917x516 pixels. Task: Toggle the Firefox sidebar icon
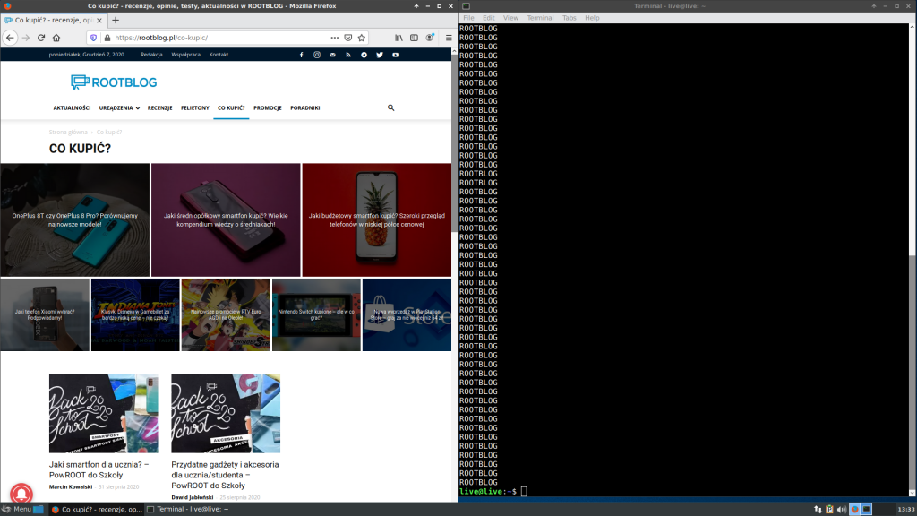click(x=412, y=38)
